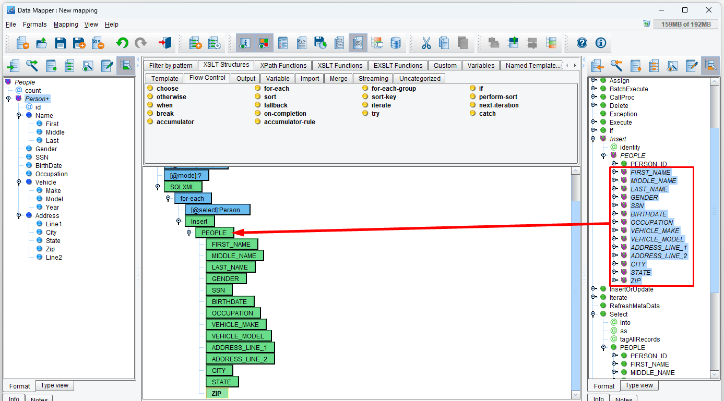724x401 pixels.
Task: Click the Save As floppy-plus icon
Action: coord(79,43)
